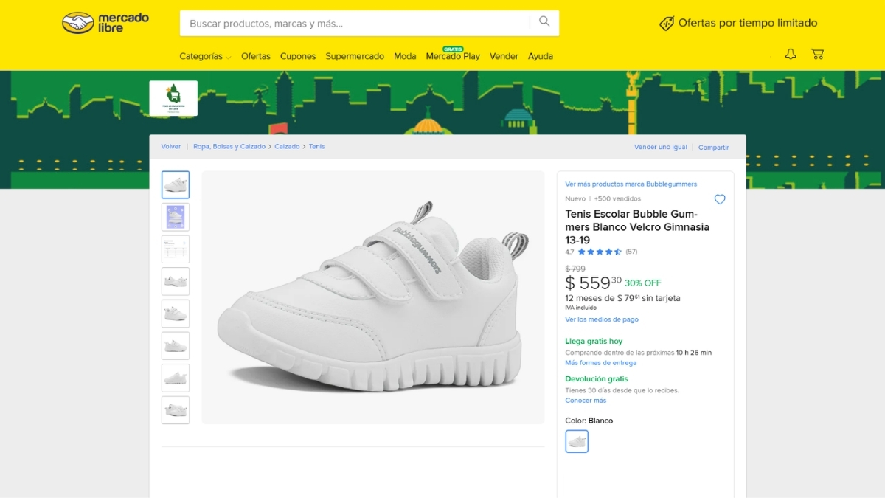Open Mercado Play link
Image resolution: width=885 pixels, height=498 pixels.
453,56
